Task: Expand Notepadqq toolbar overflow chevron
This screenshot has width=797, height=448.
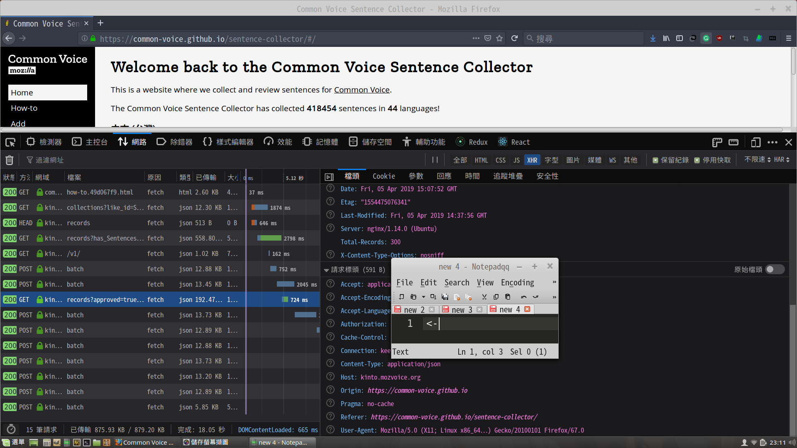Action: click(x=554, y=297)
